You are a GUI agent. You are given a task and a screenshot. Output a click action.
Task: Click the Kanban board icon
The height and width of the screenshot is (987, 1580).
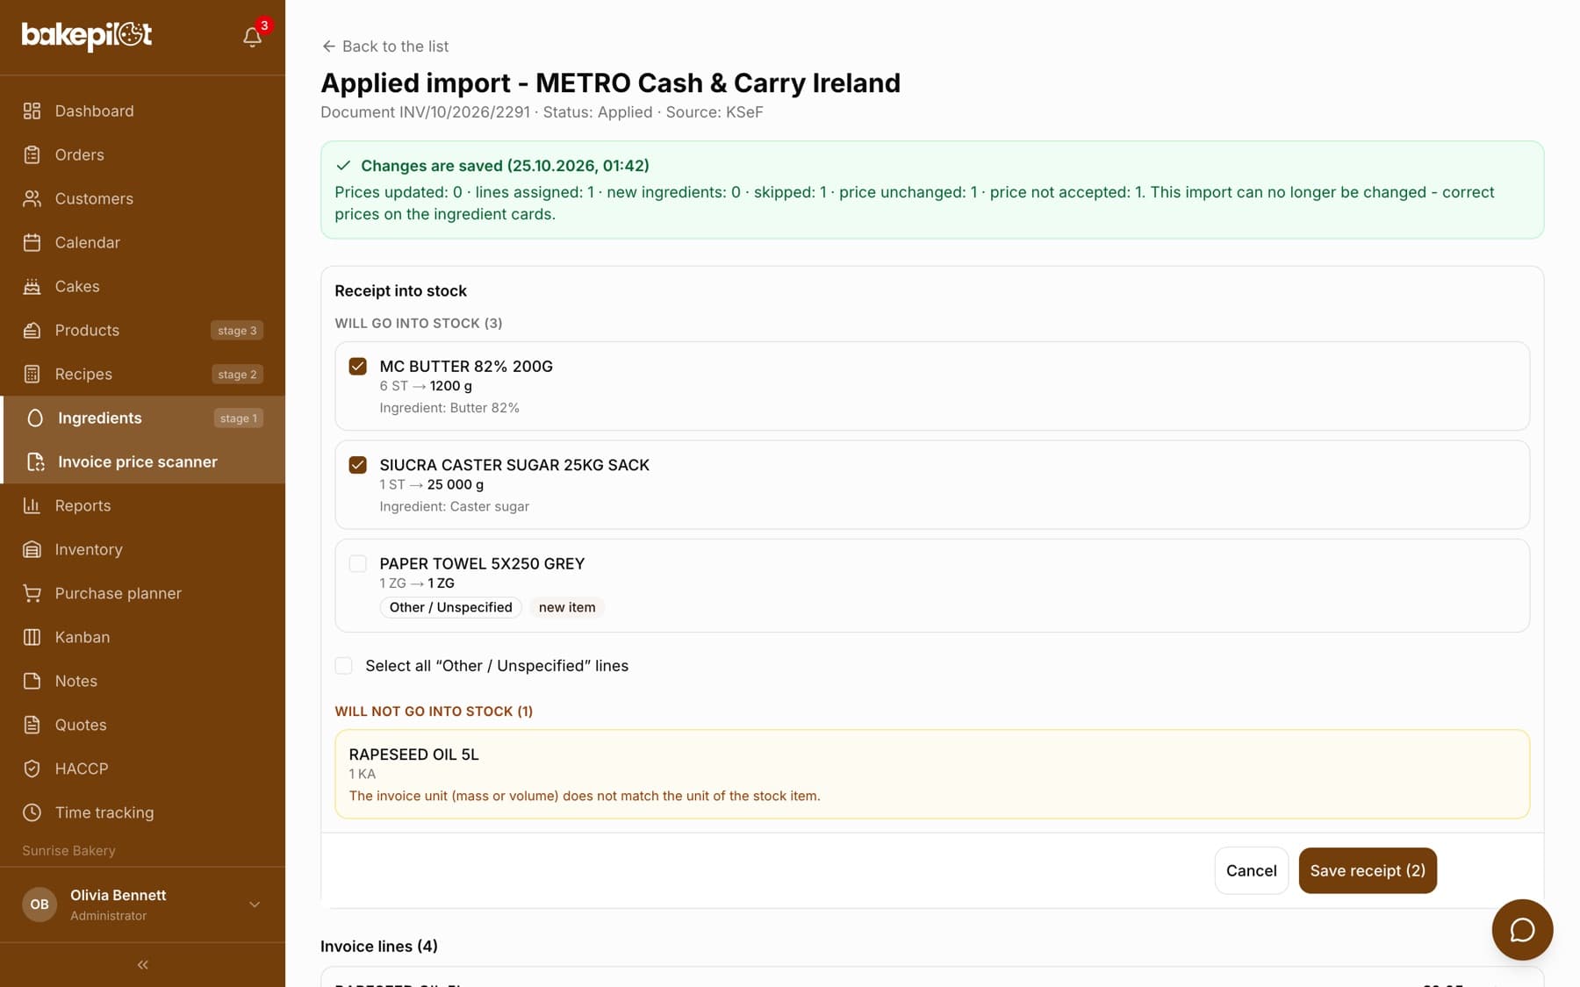click(32, 637)
